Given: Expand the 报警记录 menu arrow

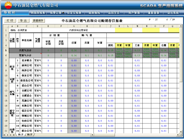Looking at the screenshot, I should point(63,13).
